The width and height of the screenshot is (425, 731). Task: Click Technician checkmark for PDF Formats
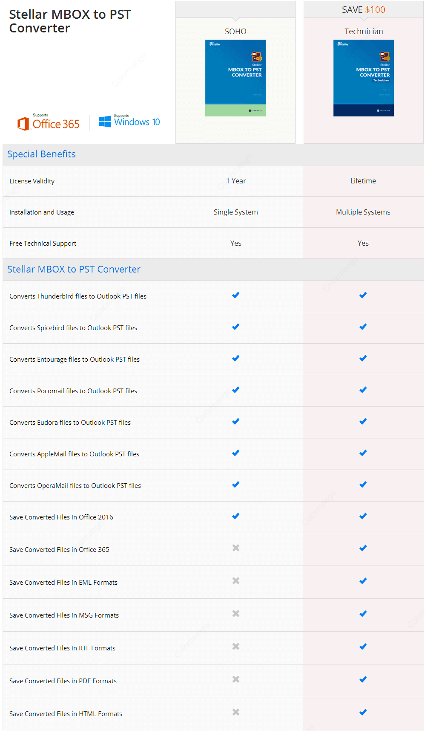(363, 679)
